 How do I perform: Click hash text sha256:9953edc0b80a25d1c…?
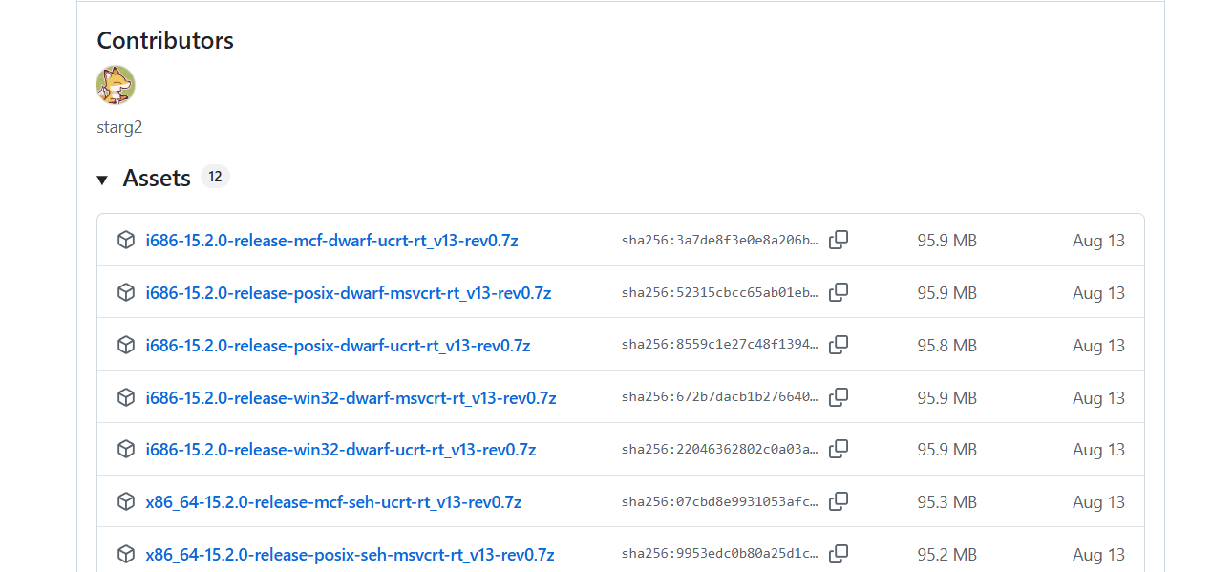(x=720, y=554)
